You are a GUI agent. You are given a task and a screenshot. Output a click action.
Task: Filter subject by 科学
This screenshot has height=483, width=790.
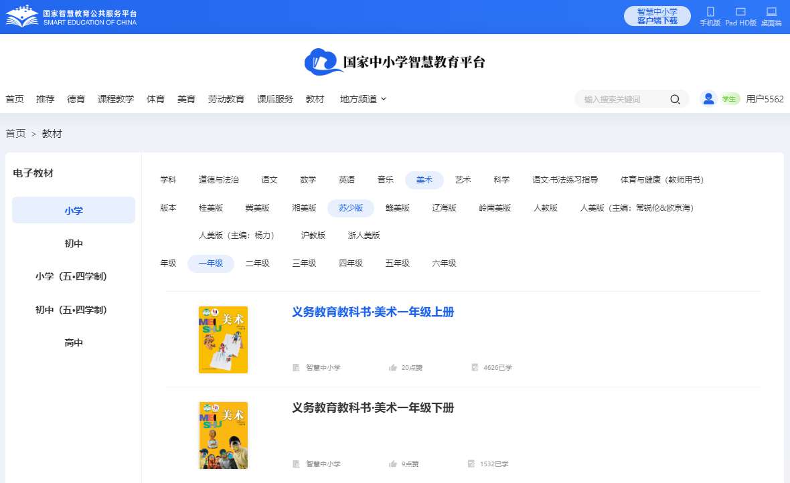(x=502, y=180)
